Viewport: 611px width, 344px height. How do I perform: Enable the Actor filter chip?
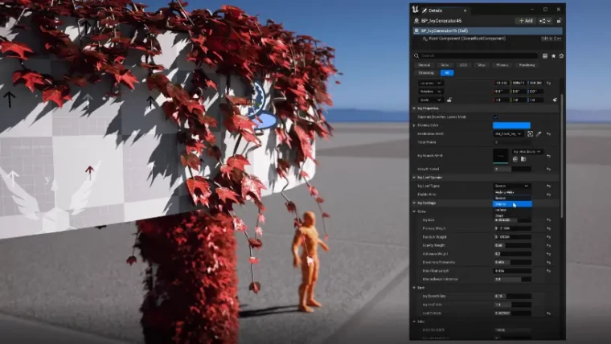point(445,65)
